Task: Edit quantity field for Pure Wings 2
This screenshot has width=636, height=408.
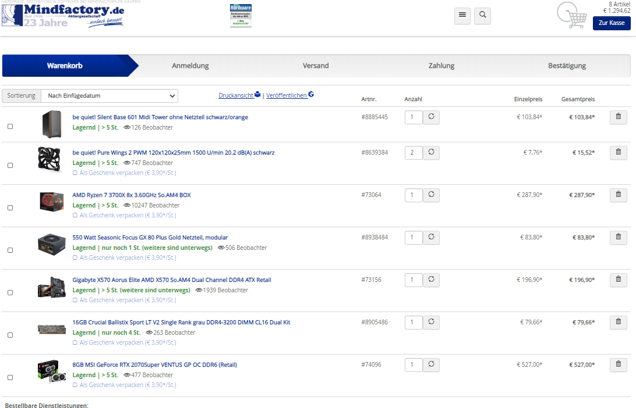Action: 414,153
